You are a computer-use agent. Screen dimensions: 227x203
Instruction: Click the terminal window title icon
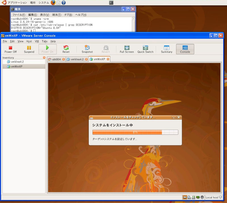(12, 9)
